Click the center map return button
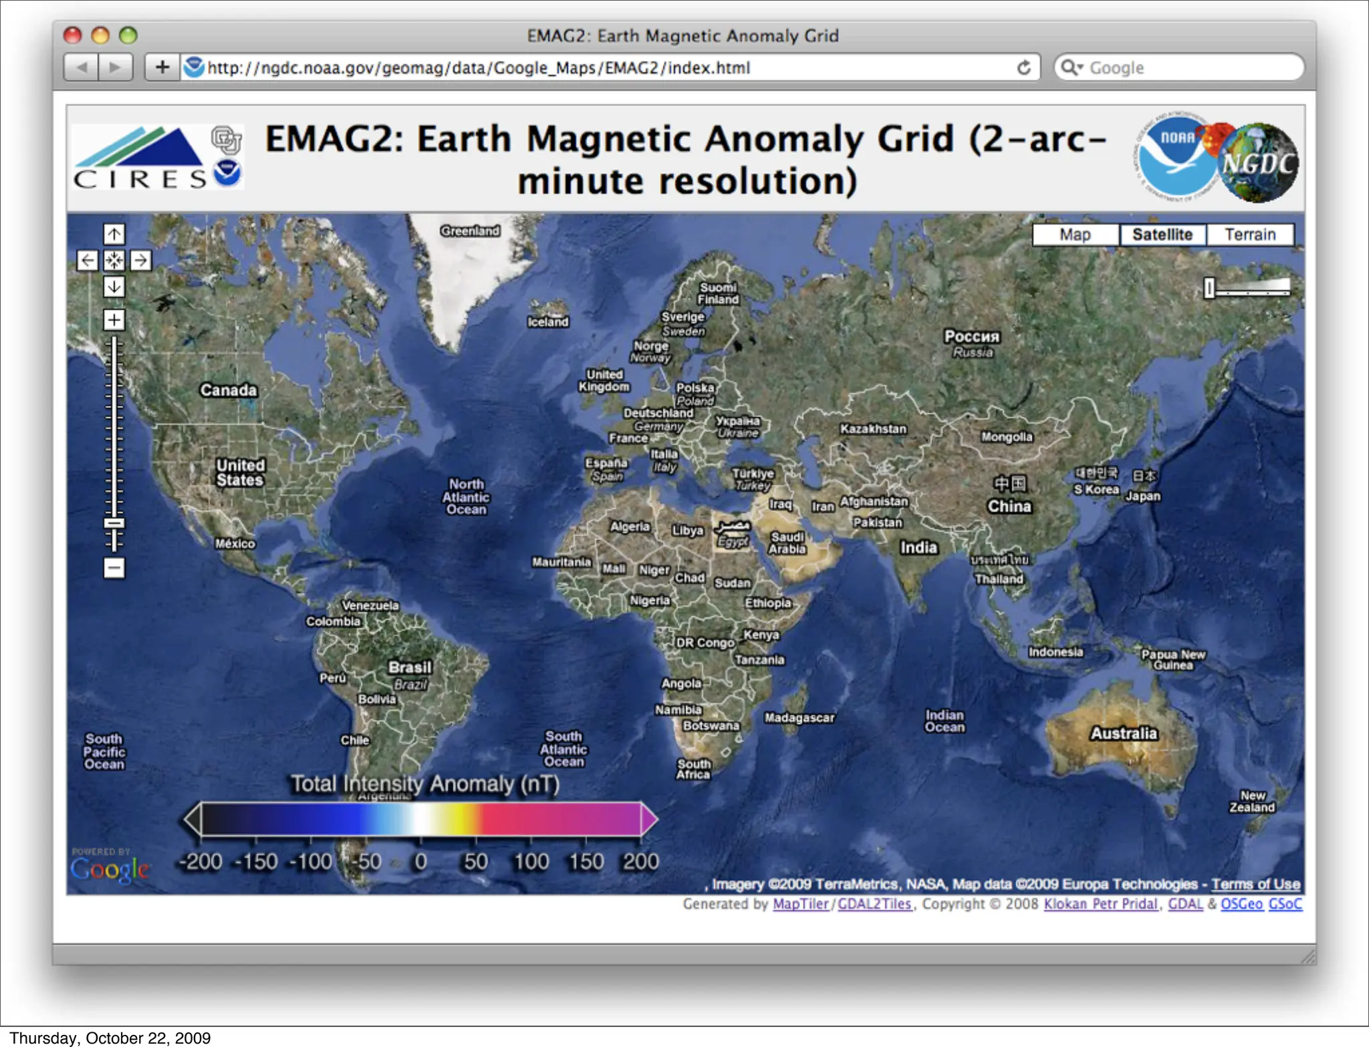Viewport: 1369px width, 1053px height. 114,260
